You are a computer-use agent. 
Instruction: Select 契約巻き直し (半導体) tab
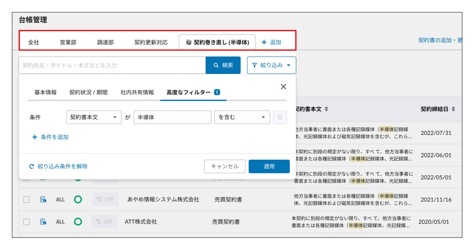point(217,42)
